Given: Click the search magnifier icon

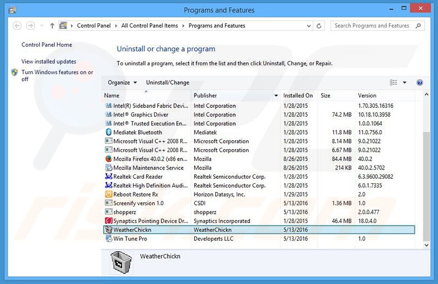Looking at the screenshot, I should pos(418,25).
